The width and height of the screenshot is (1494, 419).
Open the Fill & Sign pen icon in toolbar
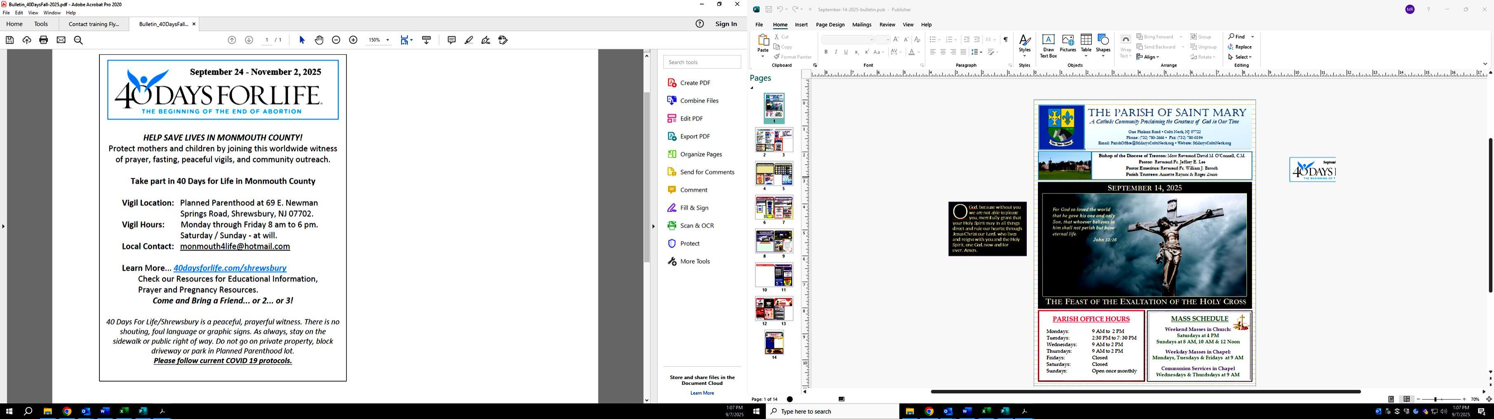pos(486,40)
